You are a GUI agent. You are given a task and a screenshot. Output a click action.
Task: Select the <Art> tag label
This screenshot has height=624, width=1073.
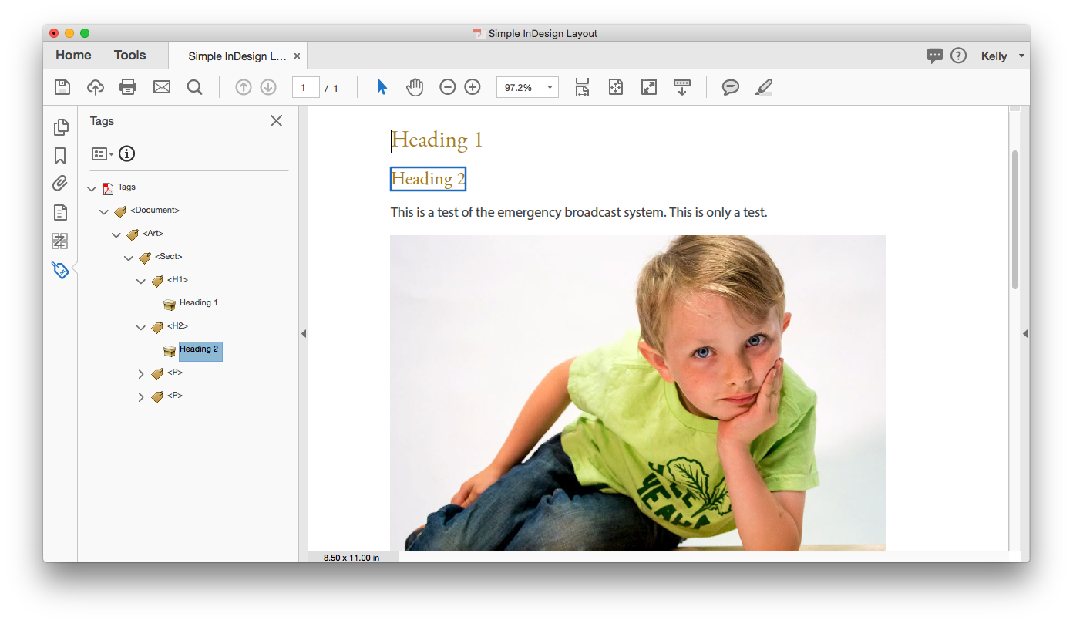click(x=153, y=234)
